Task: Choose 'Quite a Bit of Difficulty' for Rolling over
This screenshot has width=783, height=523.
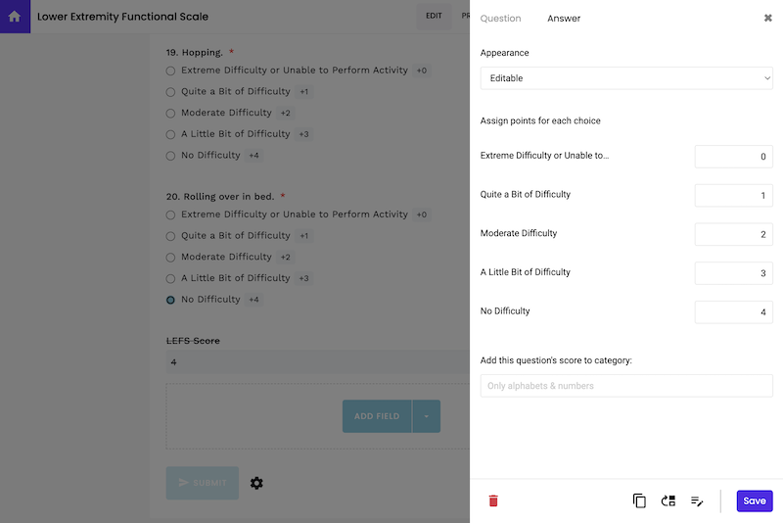Action: 171,236
